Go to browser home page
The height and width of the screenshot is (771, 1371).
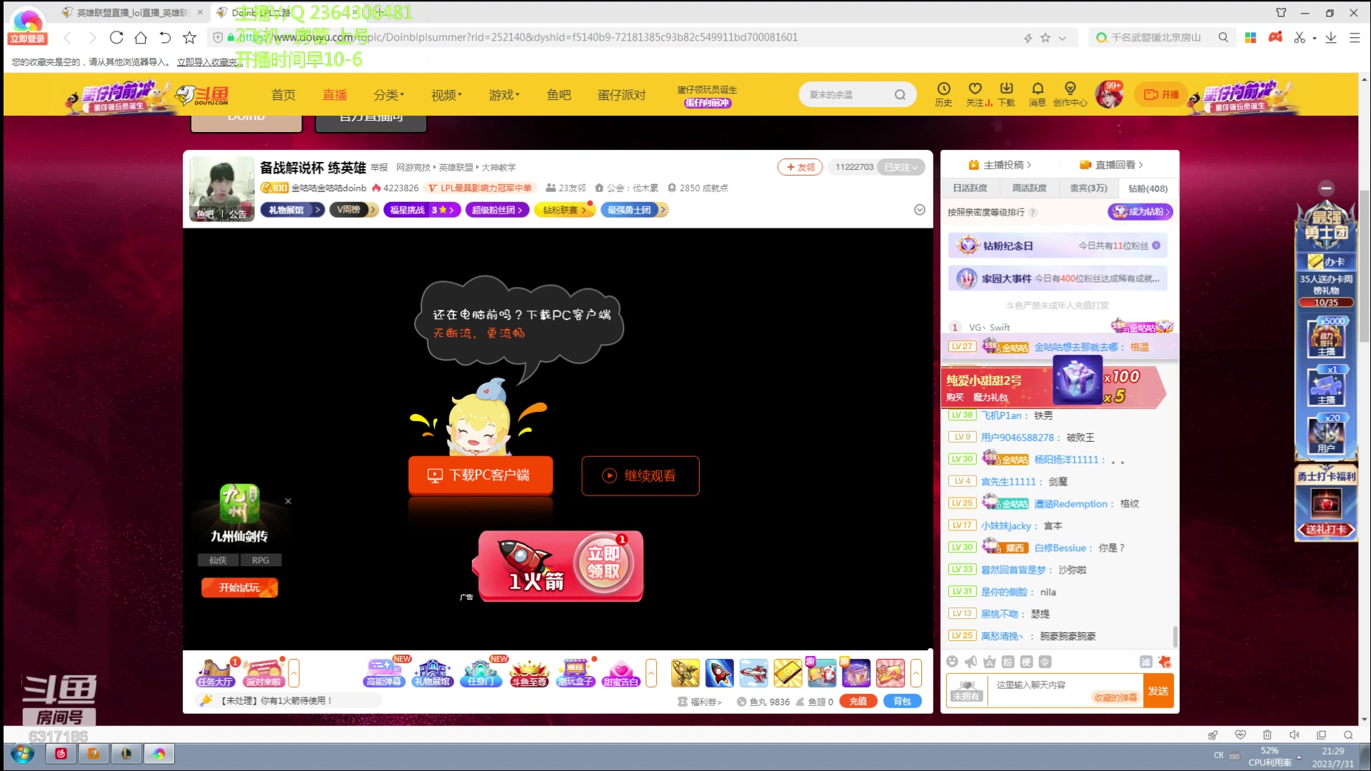coord(141,37)
